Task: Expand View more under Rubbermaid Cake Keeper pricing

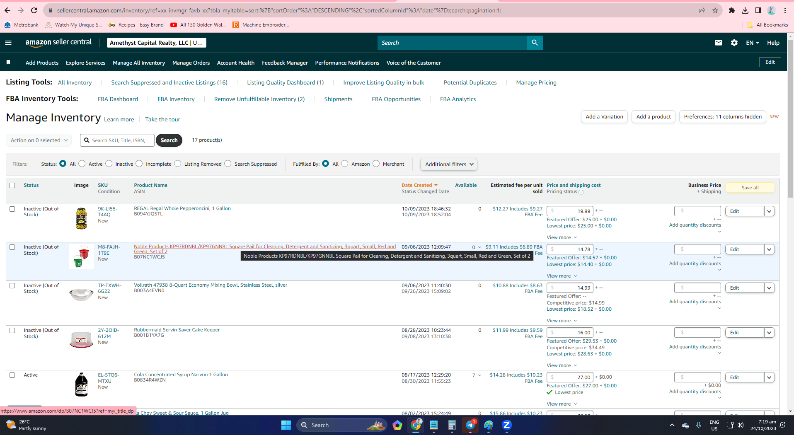Action: [x=562, y=365]
